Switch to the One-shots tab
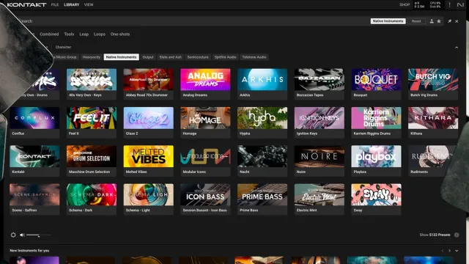Image resolution: width=469 pixels, height=264 pixels. 120,34
